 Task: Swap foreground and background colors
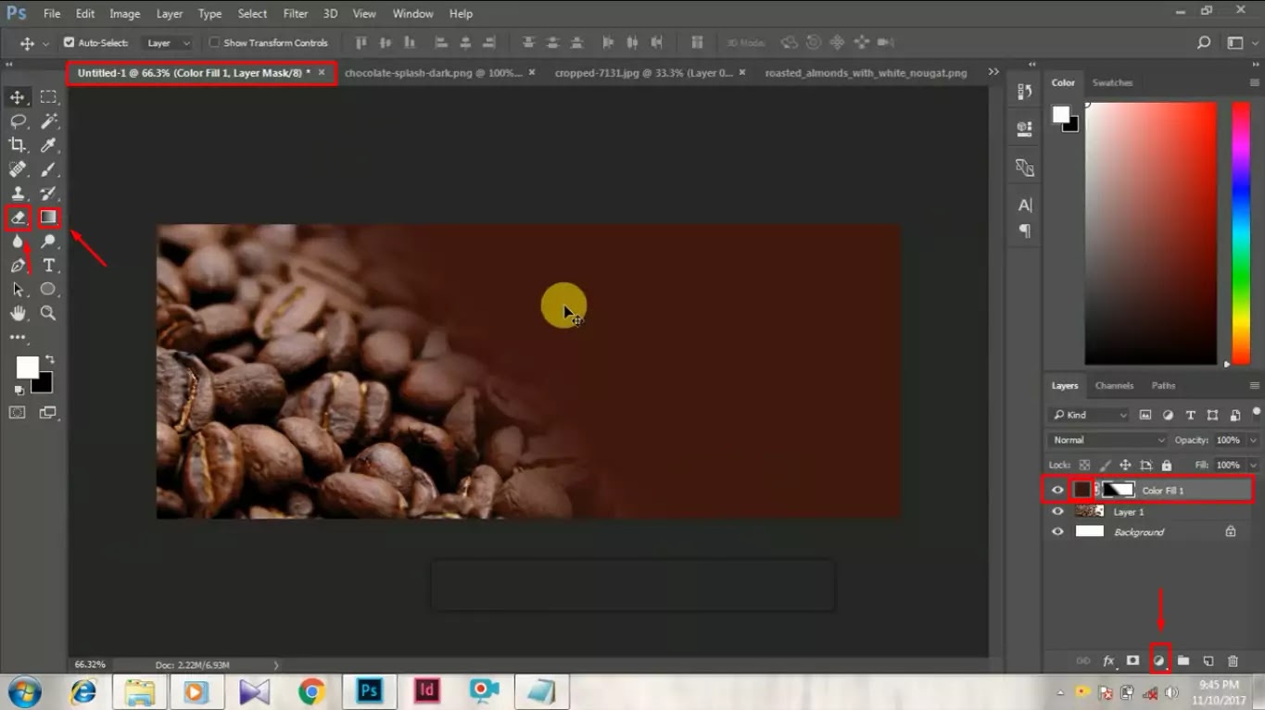pyautogui.click(x=49, y=359)
